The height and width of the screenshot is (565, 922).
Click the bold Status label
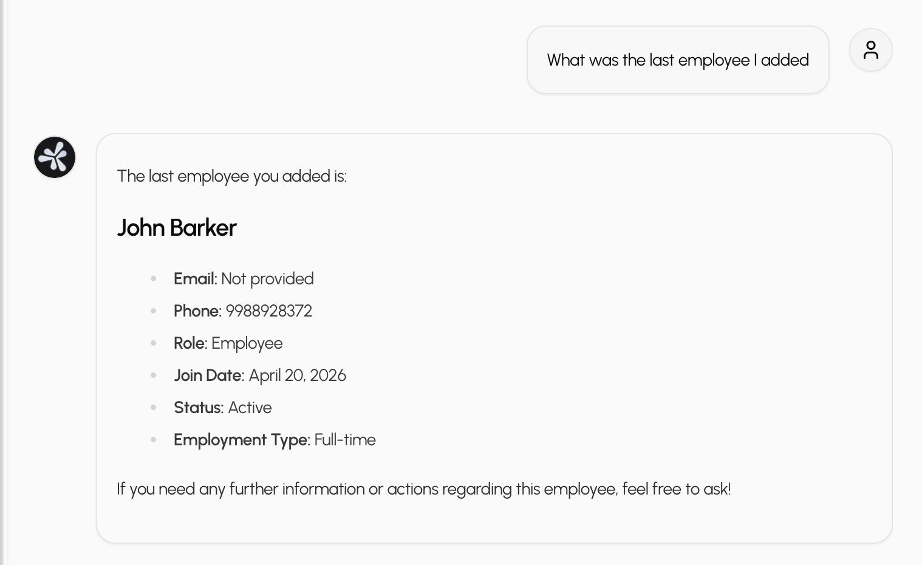(199, 408)
